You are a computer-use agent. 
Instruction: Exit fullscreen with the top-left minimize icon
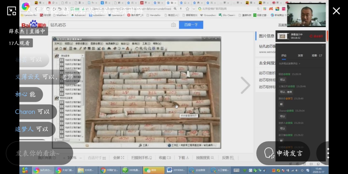11,11
